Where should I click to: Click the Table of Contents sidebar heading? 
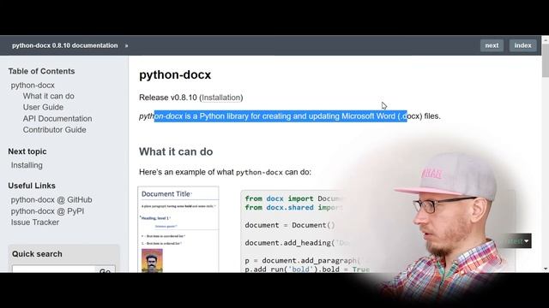click(x=41, y=71)
